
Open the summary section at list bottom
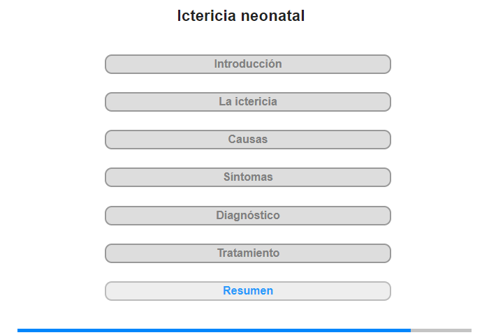point(247,291)
